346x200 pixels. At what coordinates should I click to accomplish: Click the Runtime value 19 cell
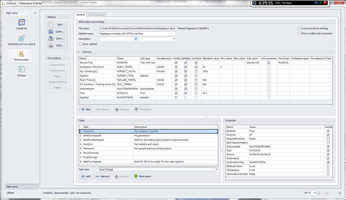(x=286, y=135)
